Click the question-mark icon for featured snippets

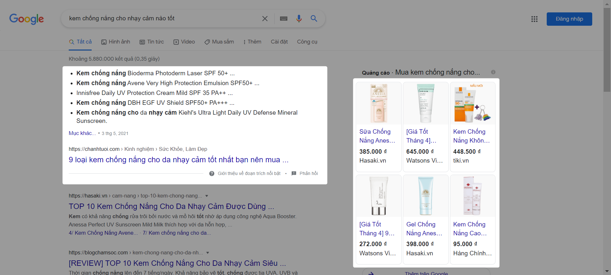(212, 173)
